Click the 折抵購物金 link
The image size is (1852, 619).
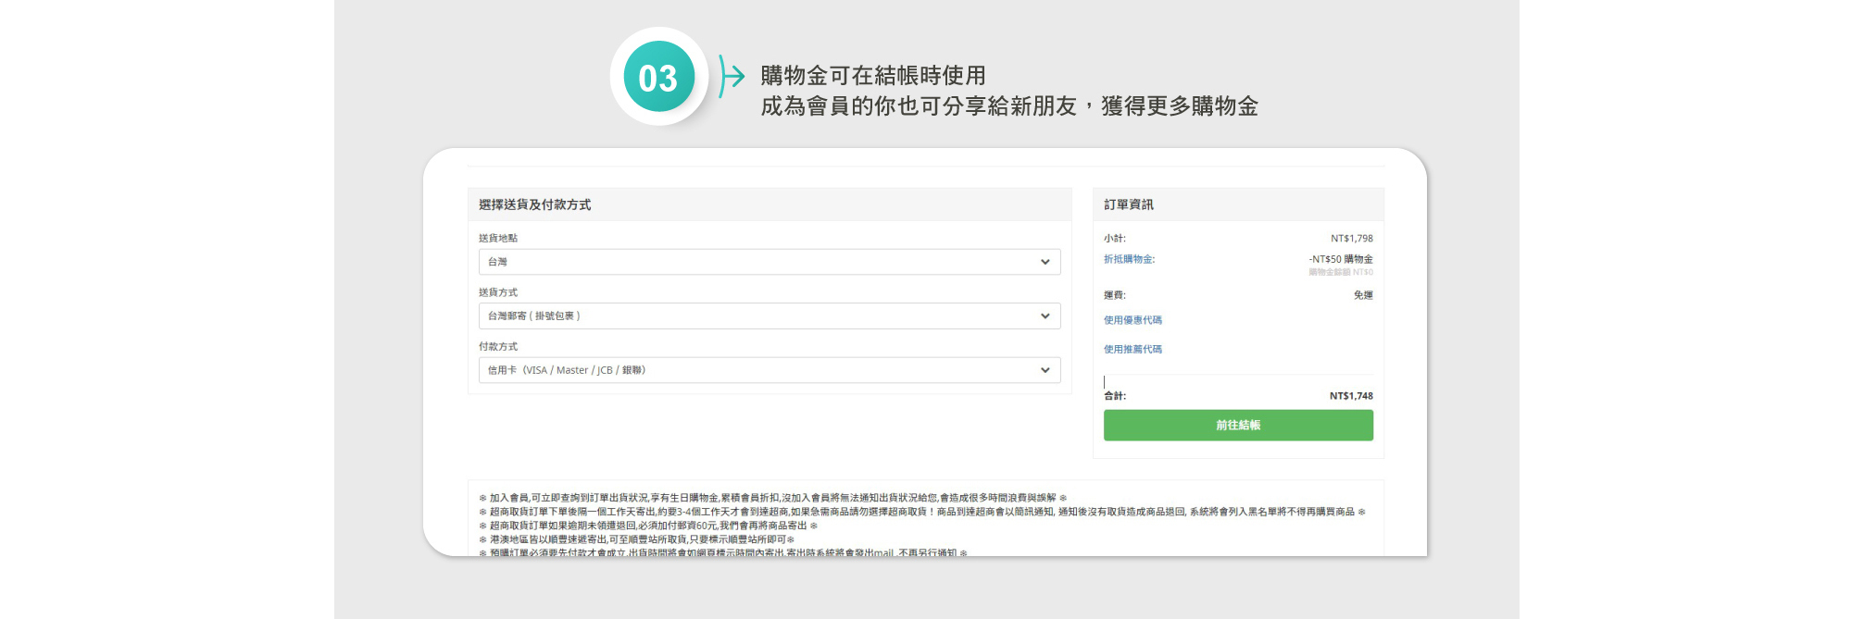(x=1129, y=259)
